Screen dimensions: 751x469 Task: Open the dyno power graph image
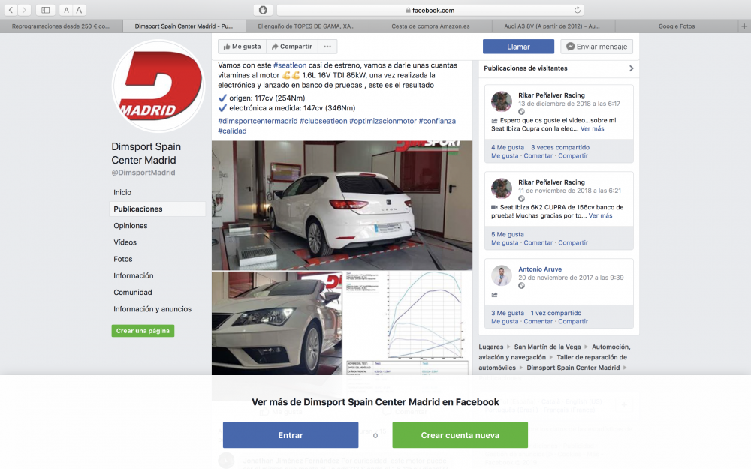408,323
